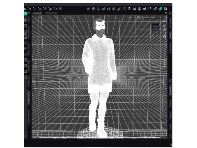
Task: Activate the Geometry Editor tool icon
Action: coord(140,9)
